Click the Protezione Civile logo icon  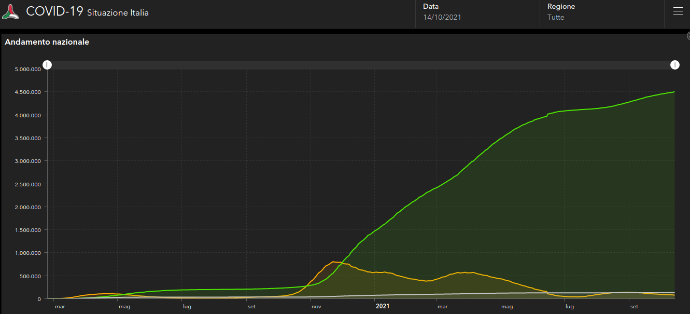(10, 12)
